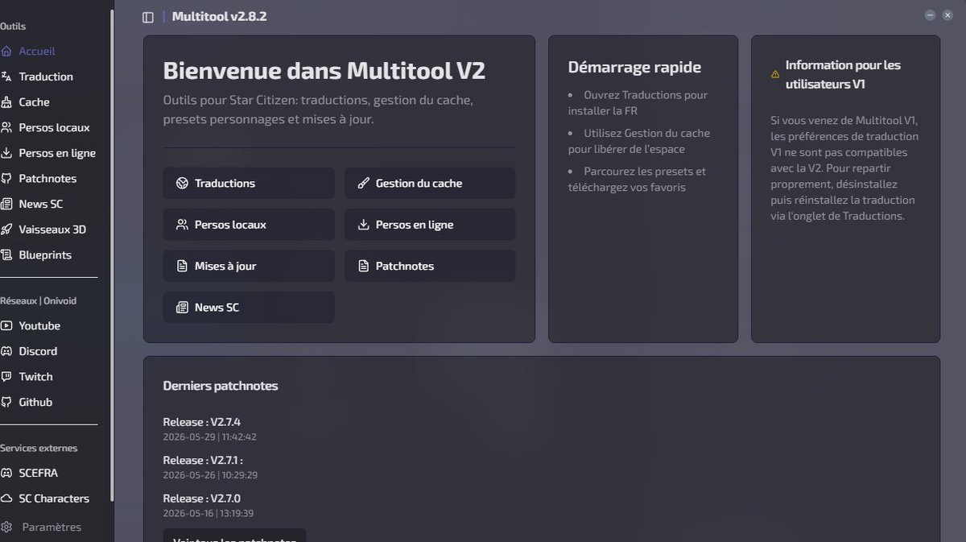This screenshot has width=966, height=542.
Task: Click the warning icon beside Information pour les utilisateurs
Action: (x=775, y=74)
